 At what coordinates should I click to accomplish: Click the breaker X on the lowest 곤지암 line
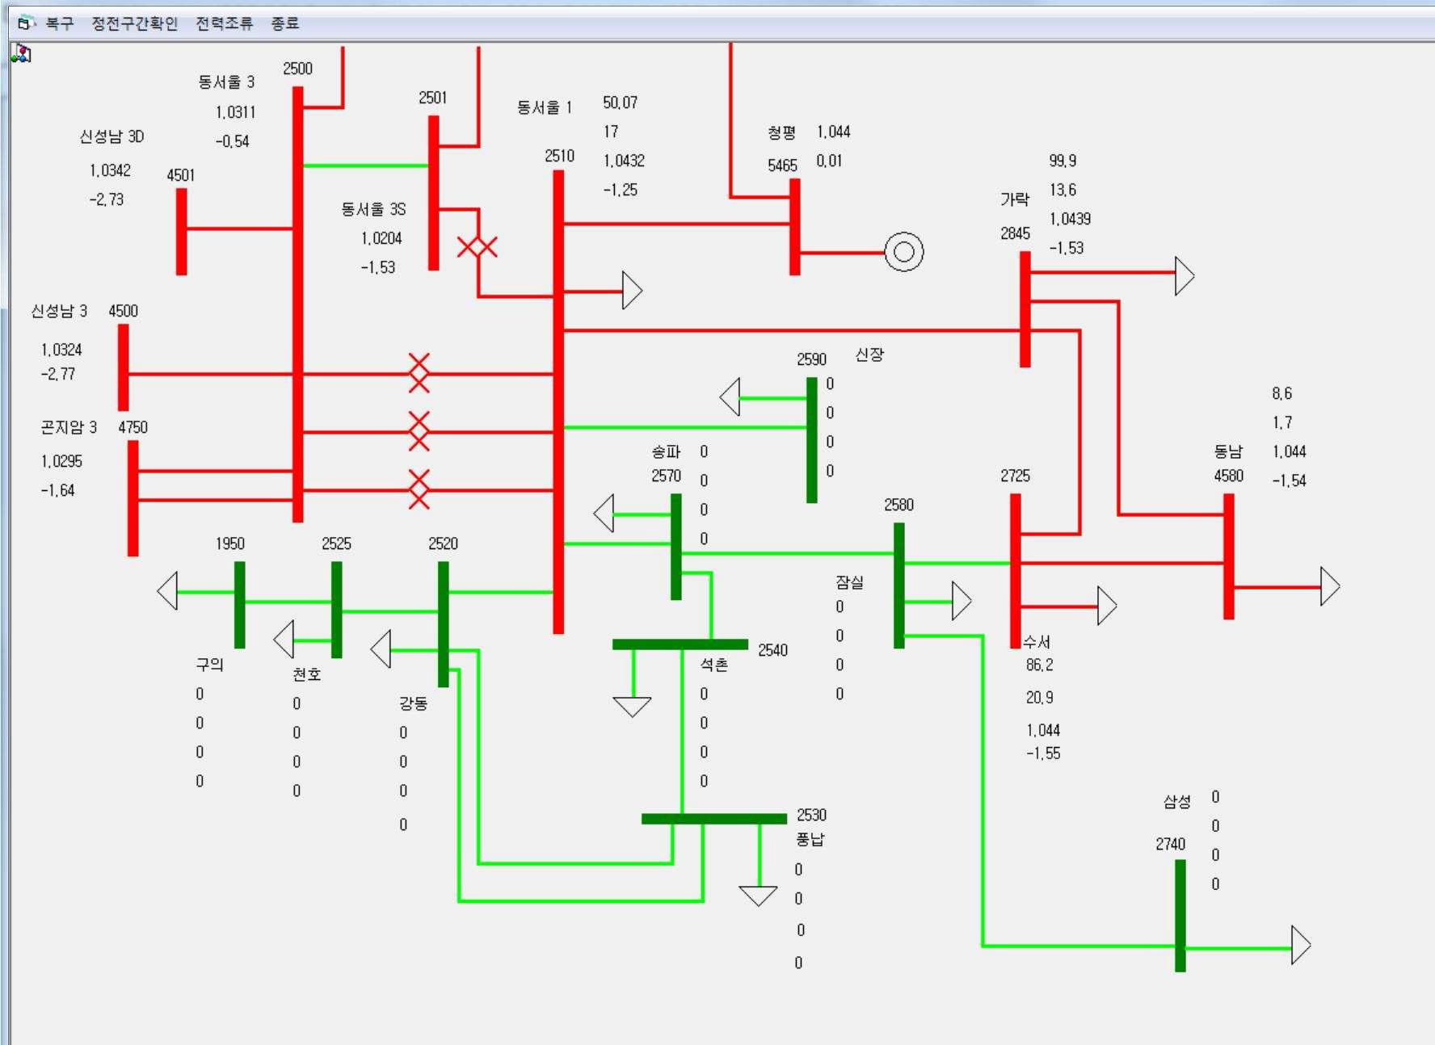[419, 489]
